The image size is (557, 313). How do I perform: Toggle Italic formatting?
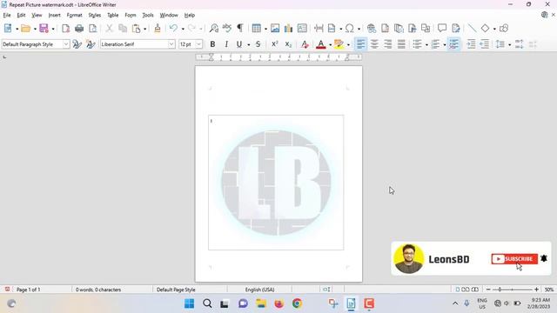(x=226, y=44)
